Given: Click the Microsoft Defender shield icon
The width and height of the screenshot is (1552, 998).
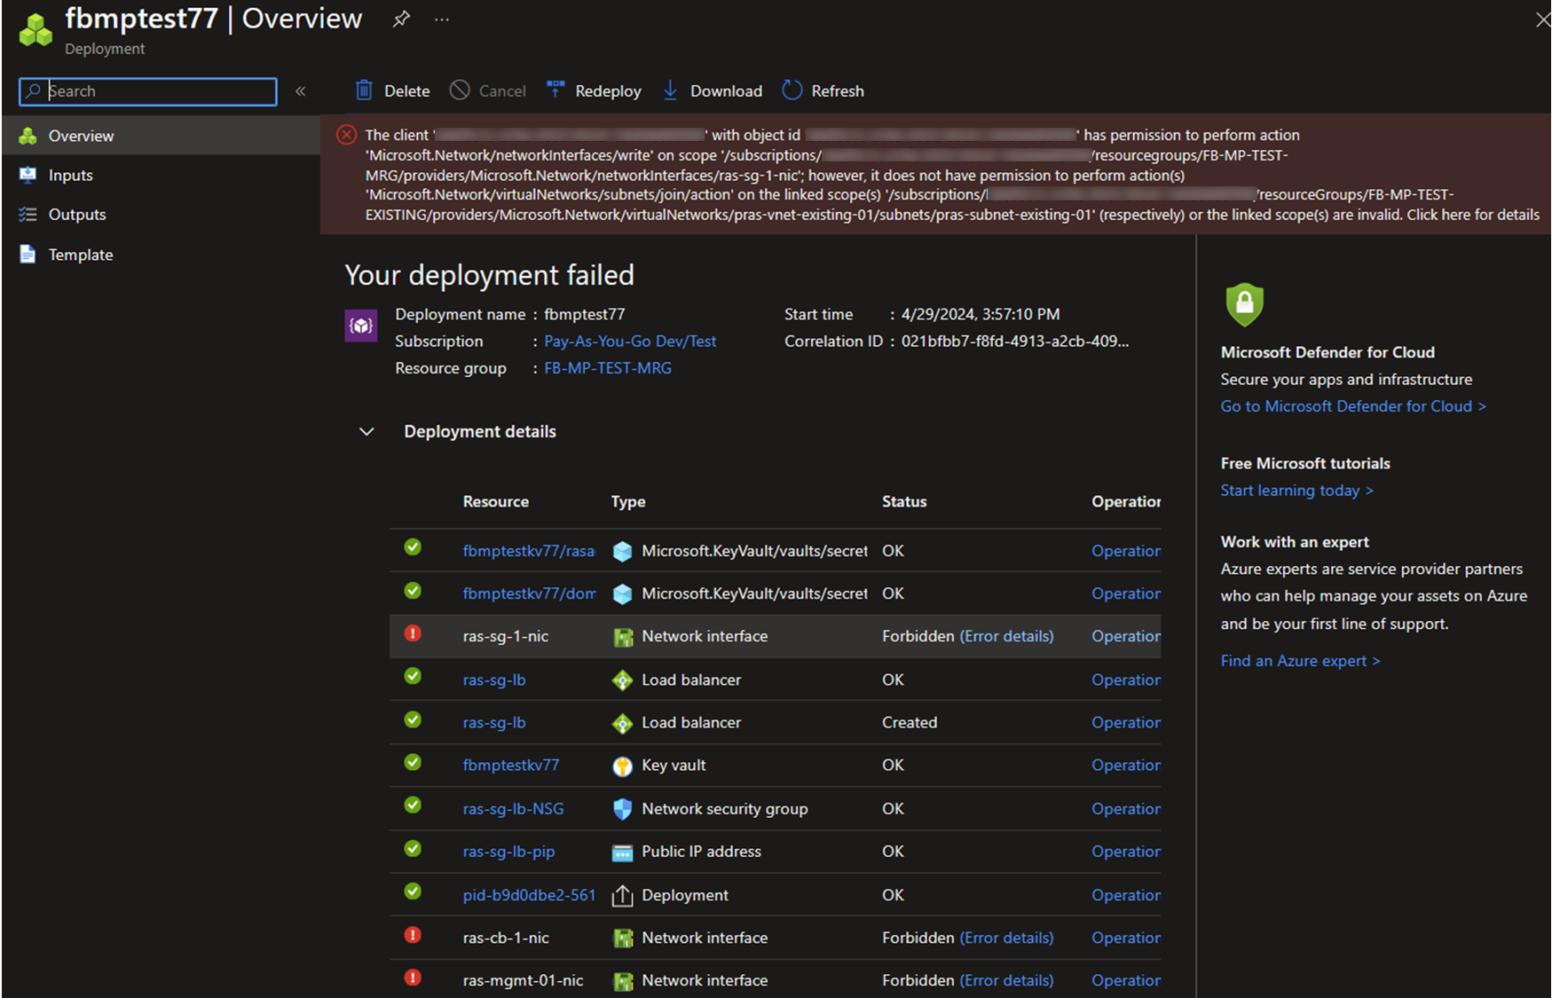Looking at the screenshot, I should pyautogui.click(x=1244, y=304).
